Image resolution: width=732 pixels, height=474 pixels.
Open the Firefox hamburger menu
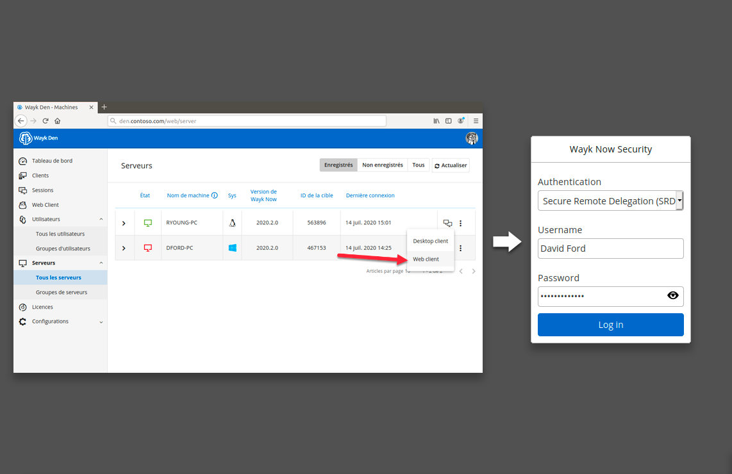click(476, 121)
